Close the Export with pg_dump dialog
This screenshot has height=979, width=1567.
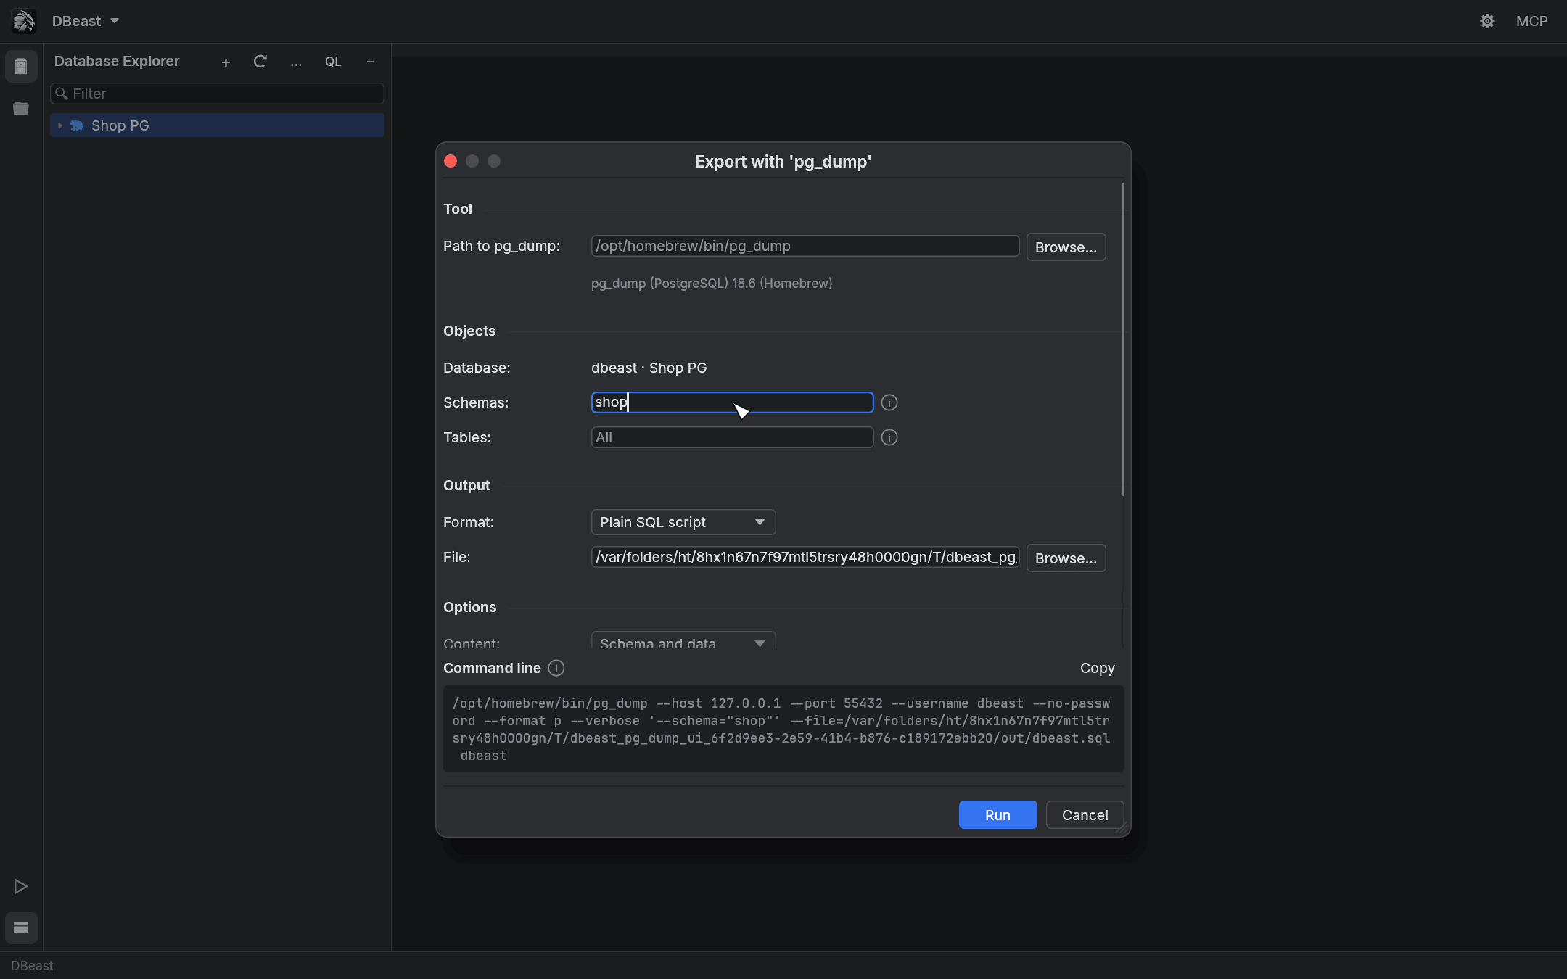(451, 161)
